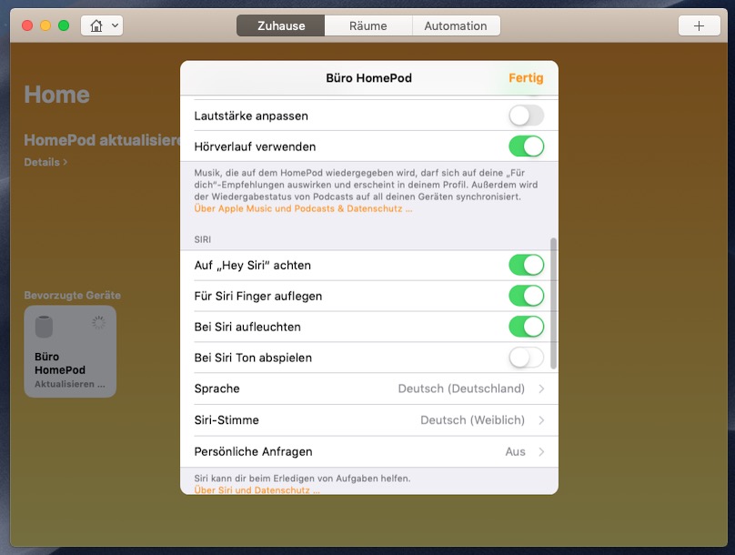Switch to the Automation tab

[x=455, y=25]
